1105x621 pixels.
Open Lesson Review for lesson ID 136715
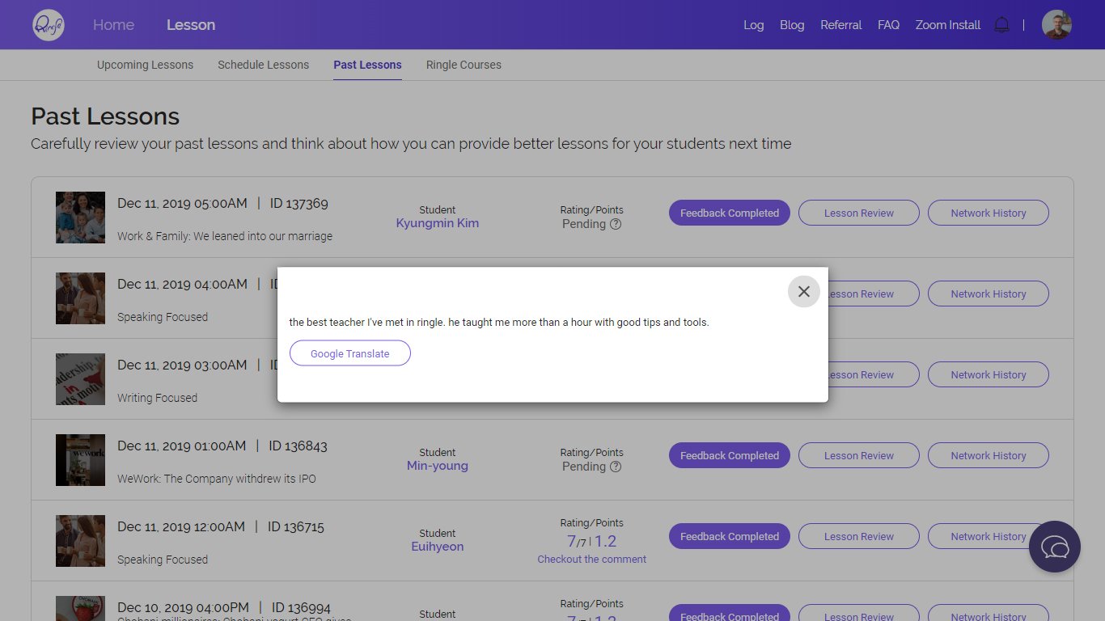click(x=859, y=536)
